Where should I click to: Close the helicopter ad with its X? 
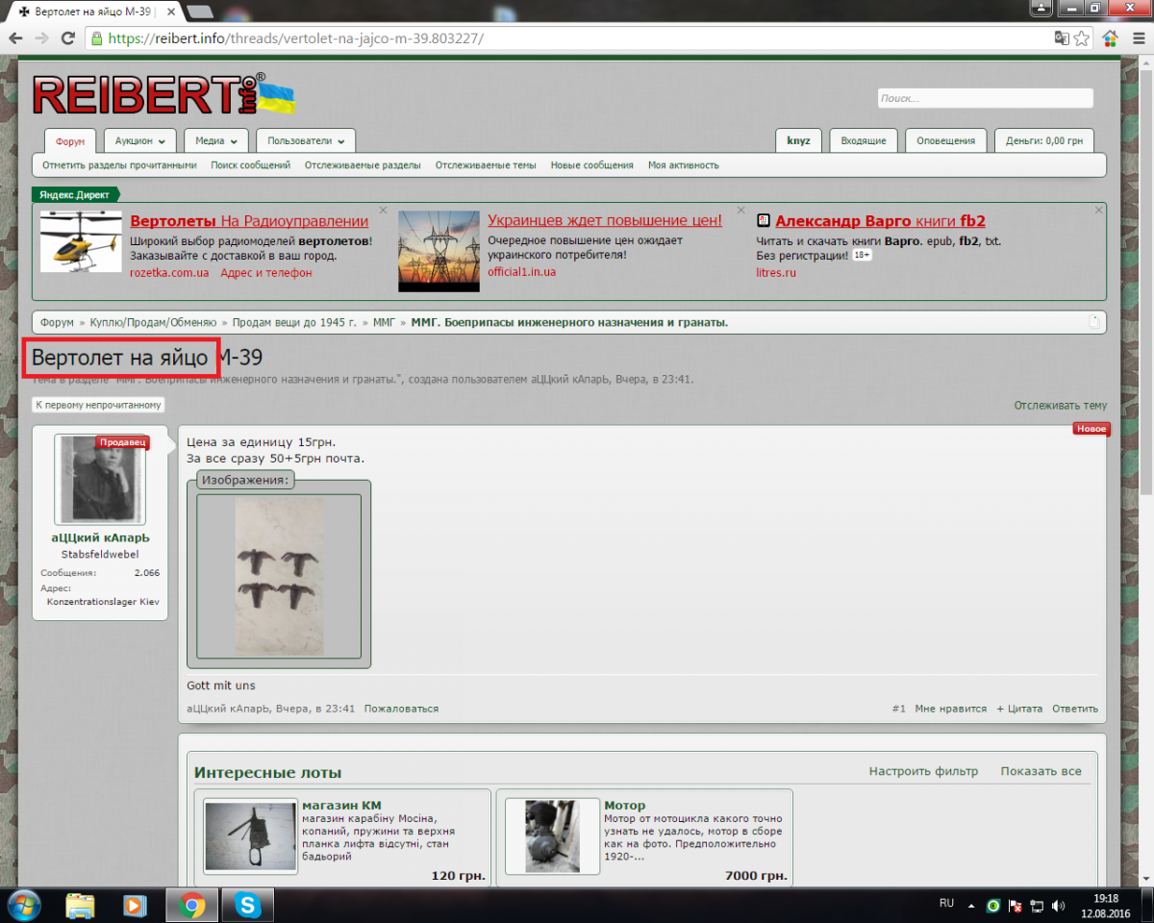coord(383,210)
